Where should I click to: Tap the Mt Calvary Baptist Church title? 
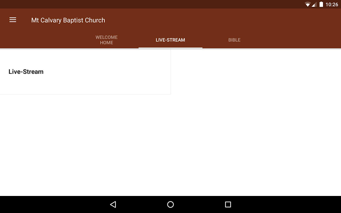[68, 20]
